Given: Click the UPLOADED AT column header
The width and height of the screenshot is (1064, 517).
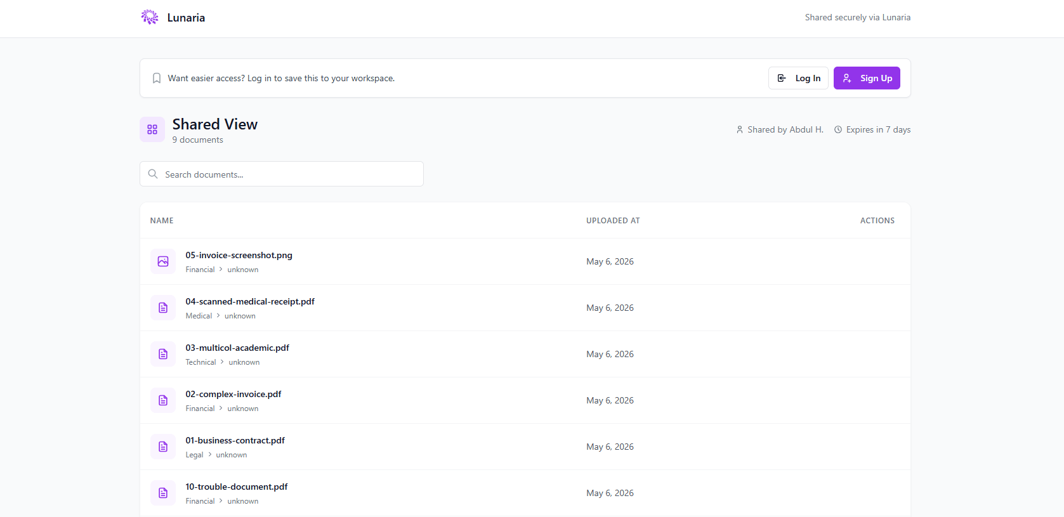Looking at the screenshot, I should coord(613,221).
